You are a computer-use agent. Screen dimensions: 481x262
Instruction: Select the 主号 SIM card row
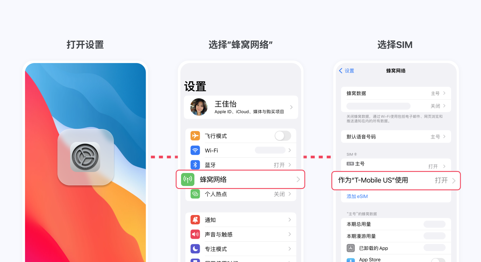click(396, 165)
